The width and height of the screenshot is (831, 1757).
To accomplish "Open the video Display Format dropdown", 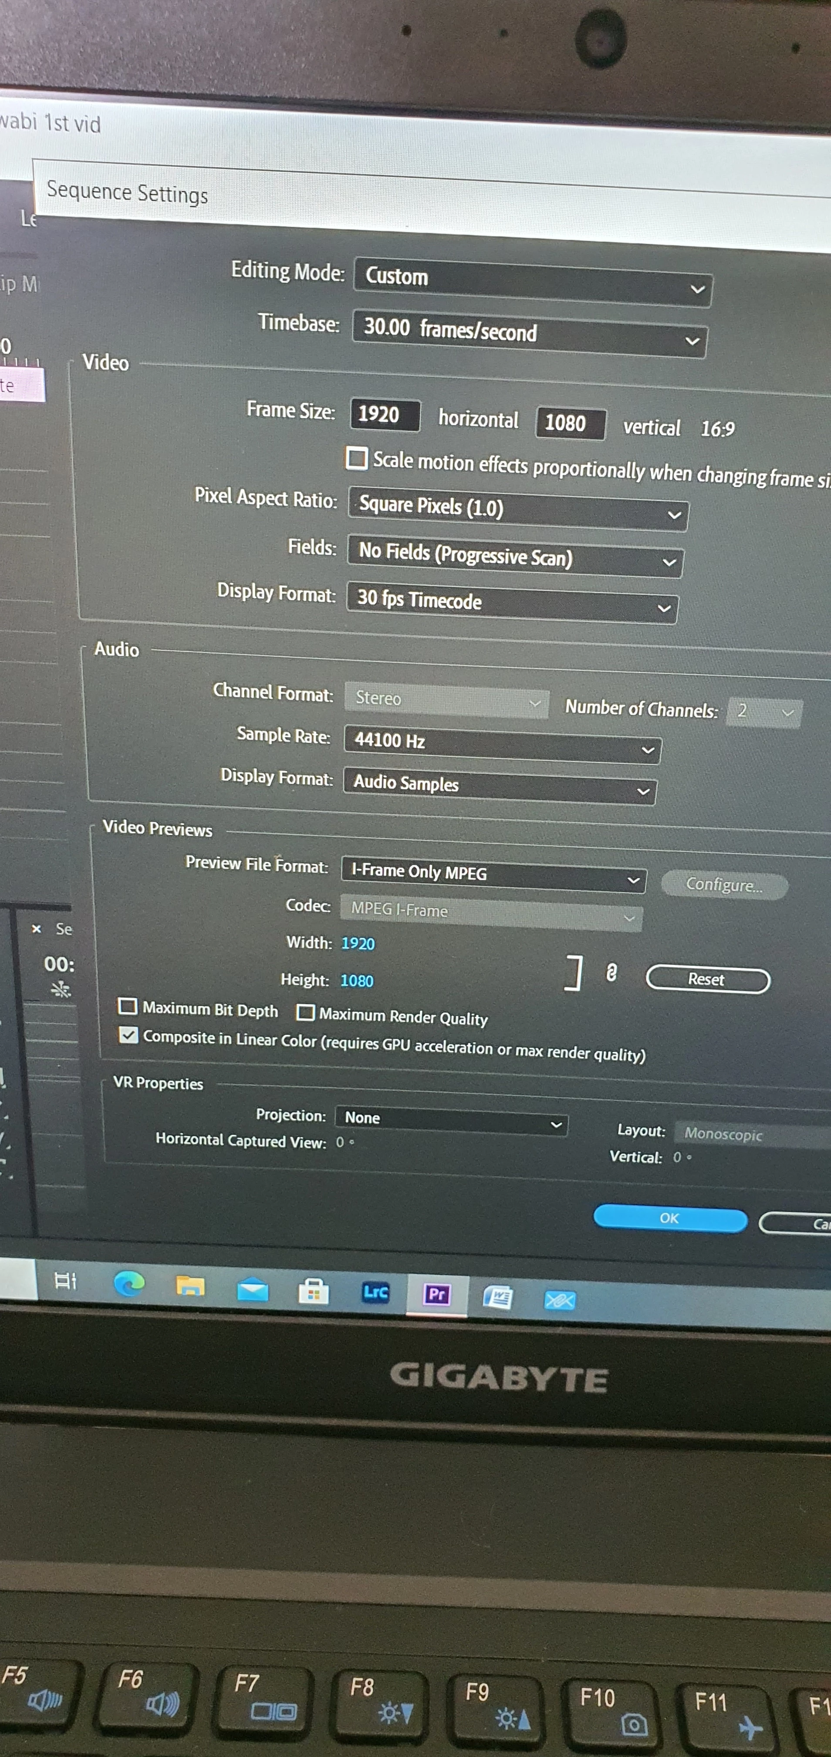I will [x=512, y=602].
